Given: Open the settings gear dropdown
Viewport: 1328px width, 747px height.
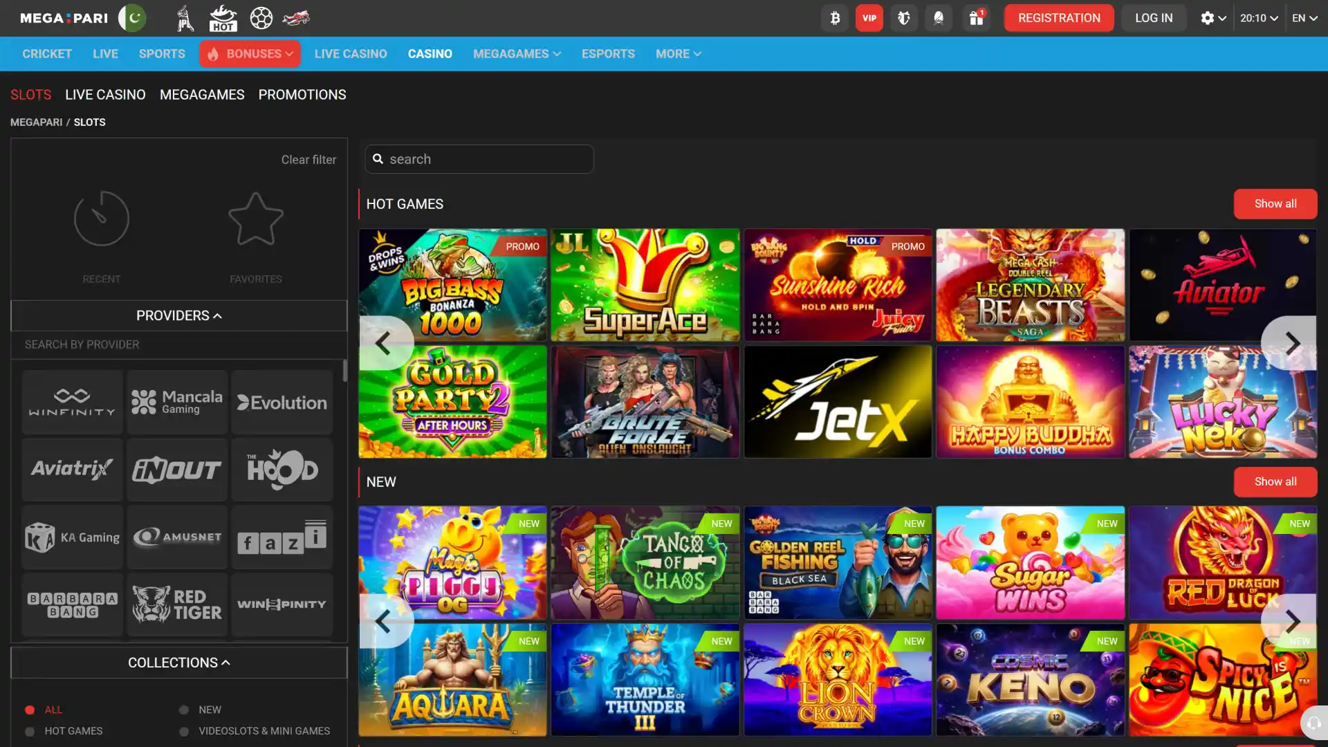Looking at the screenshot, I should click(1213, 18).
